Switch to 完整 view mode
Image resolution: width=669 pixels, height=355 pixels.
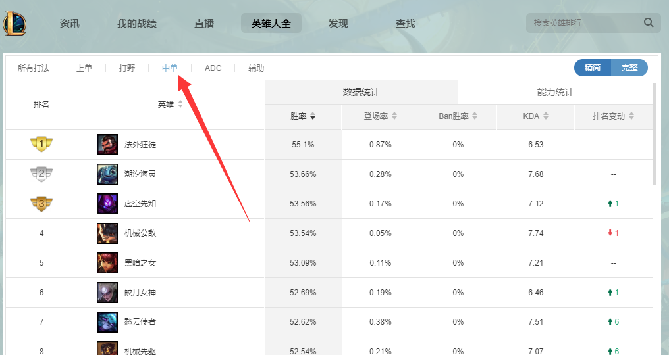pyautogui.click(x=629, y=68)
